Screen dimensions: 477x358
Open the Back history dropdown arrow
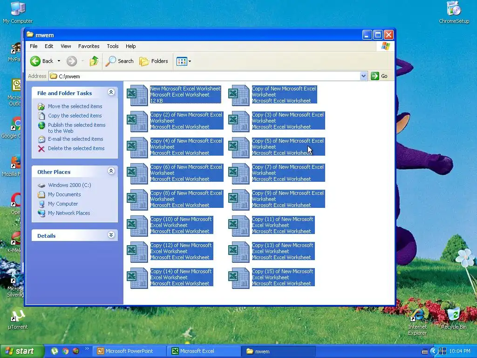tap(59, 61)
